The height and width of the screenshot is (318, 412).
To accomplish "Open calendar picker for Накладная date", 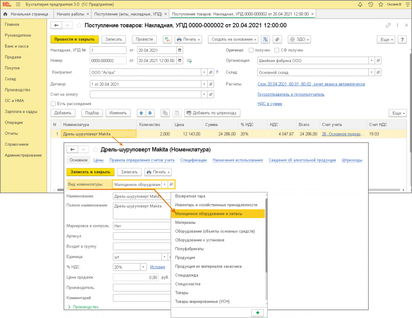I will pyautogui.click(x=179, y=50).
